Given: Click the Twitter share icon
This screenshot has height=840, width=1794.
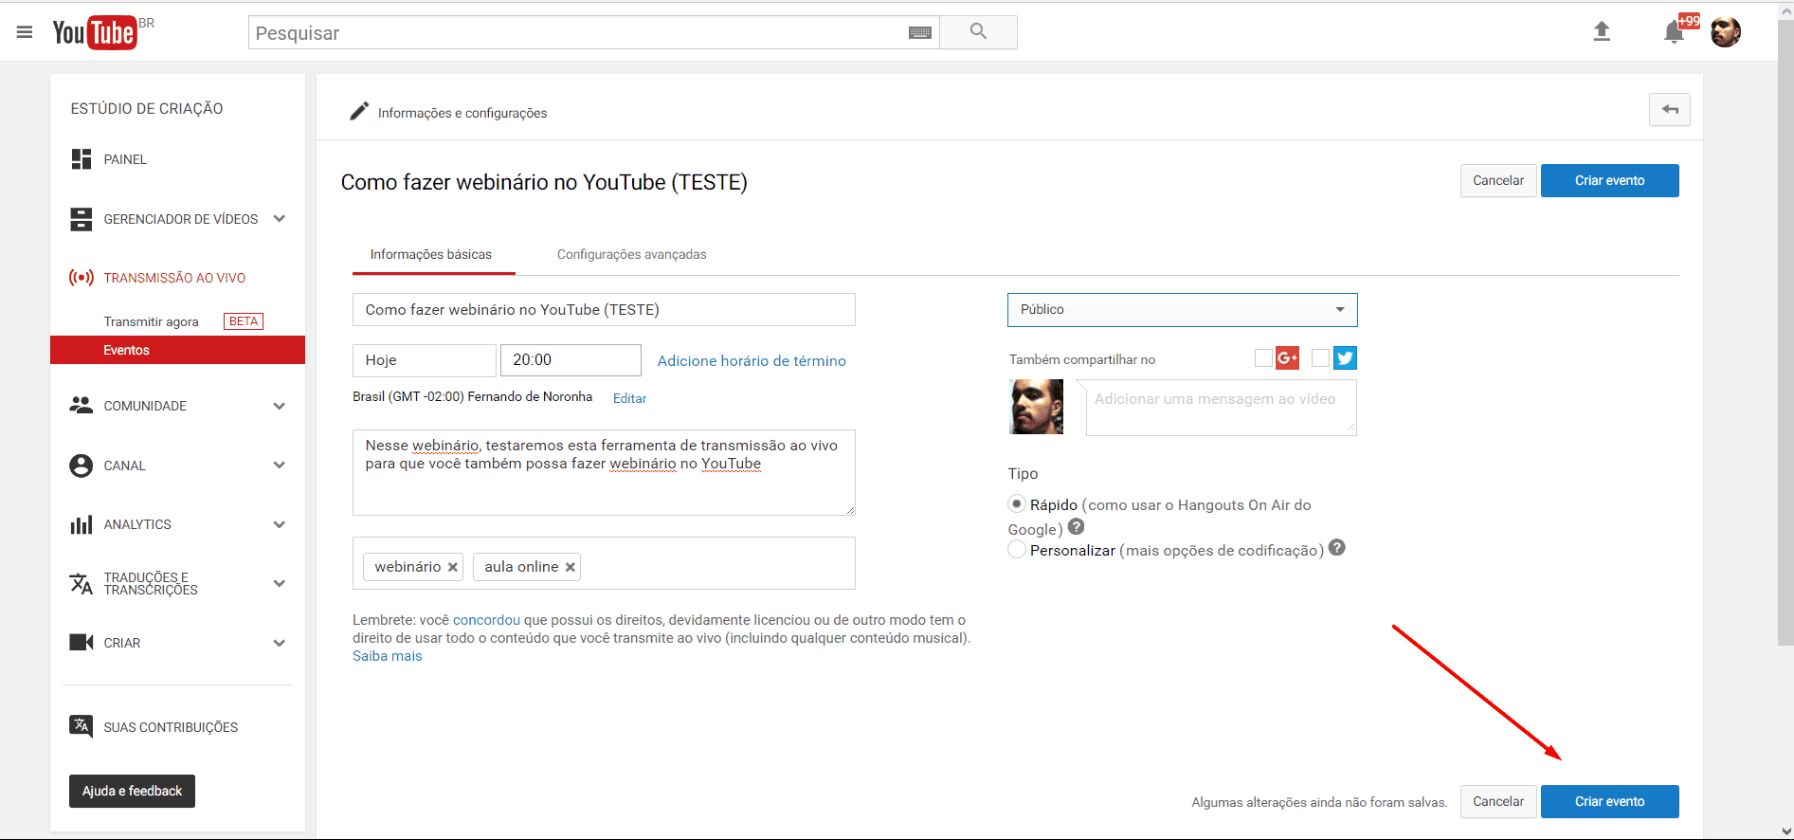Looking at the screenshot, I should coord(1345,357).
